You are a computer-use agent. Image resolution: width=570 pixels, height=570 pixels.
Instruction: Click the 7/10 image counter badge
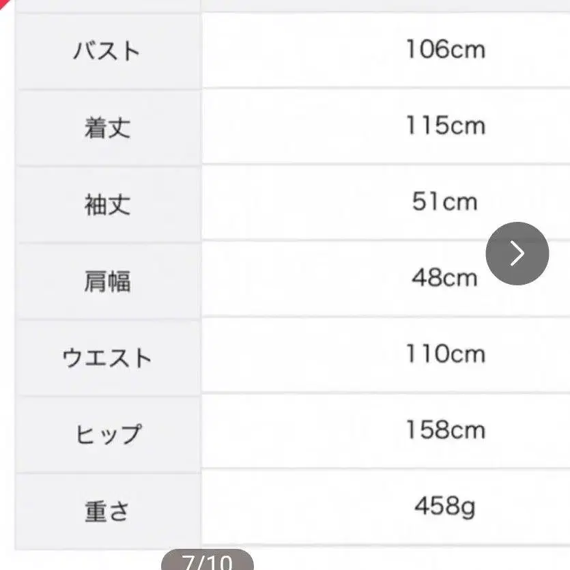click(207, 562)
